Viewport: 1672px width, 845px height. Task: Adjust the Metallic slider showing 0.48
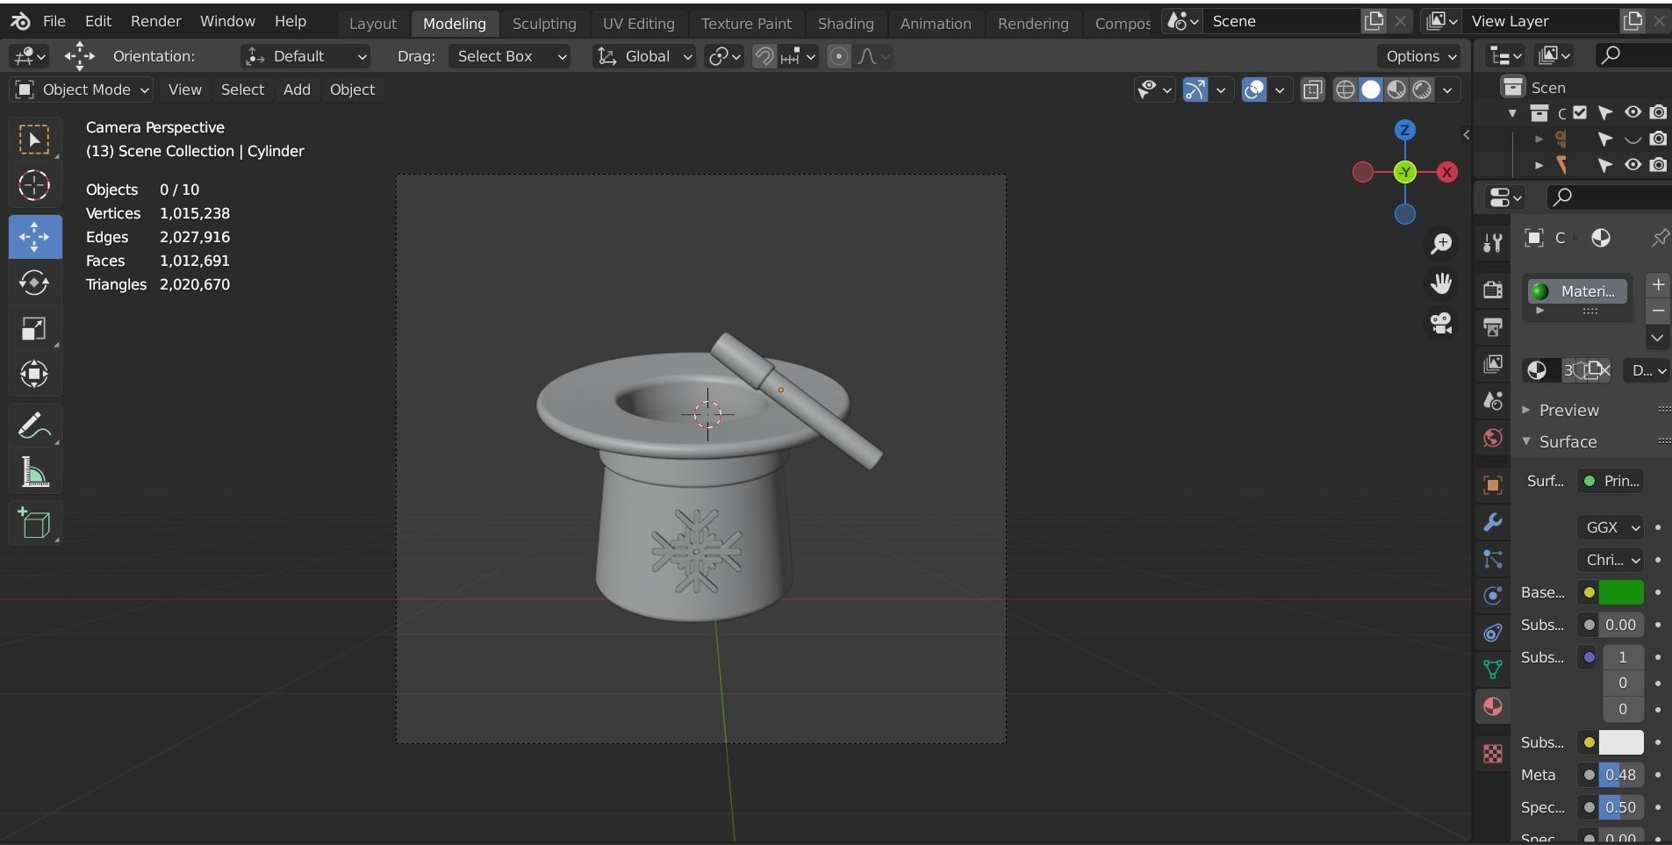point(1621,775)
